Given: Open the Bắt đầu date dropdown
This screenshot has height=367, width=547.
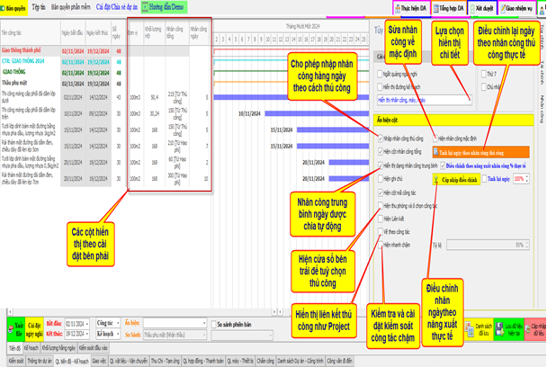Looking at the screenshot, I should coord(86,321).
